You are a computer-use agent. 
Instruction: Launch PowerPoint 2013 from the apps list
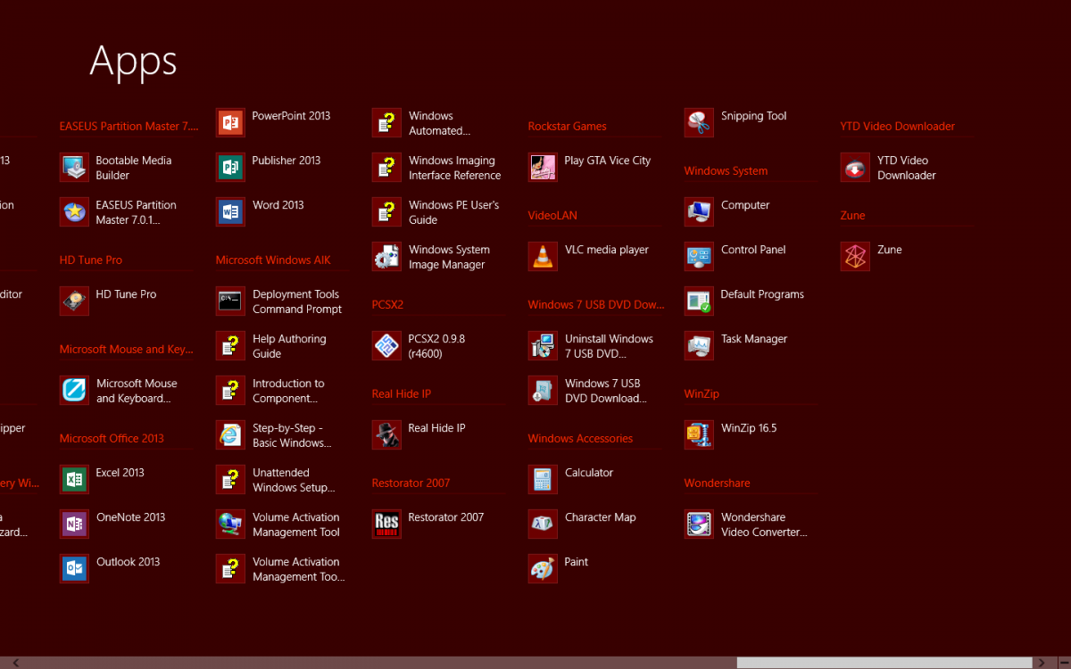click(230, 123)
